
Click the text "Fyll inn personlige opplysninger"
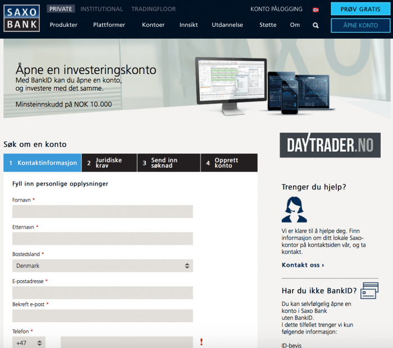pos(60,184)
